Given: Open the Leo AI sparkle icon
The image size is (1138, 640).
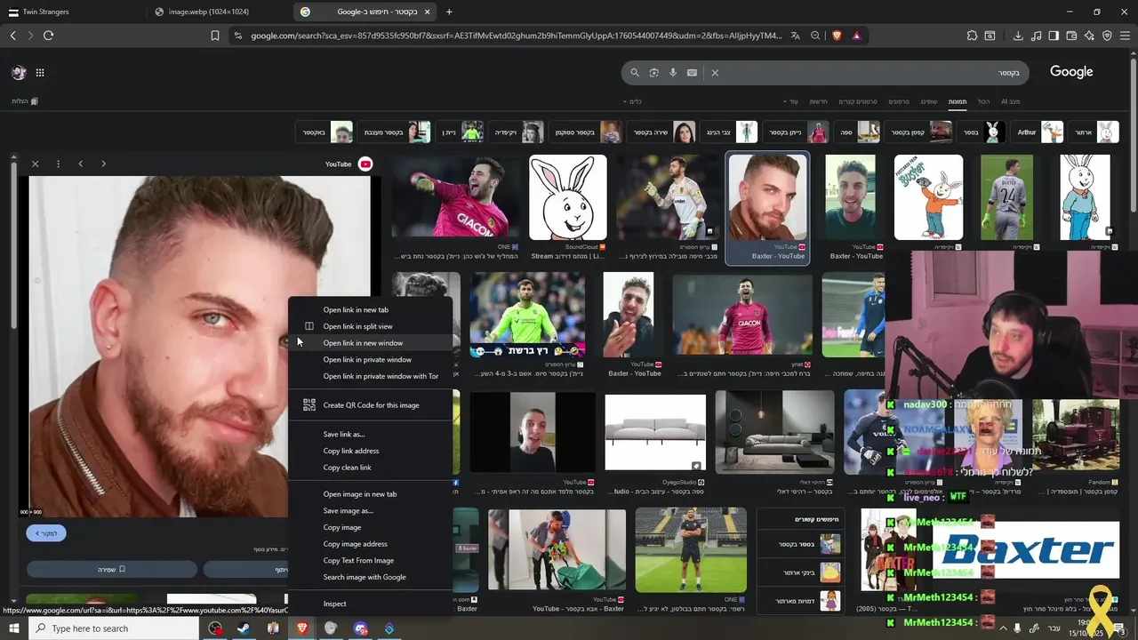Looking at the screenshot, I should [1089, 36].
